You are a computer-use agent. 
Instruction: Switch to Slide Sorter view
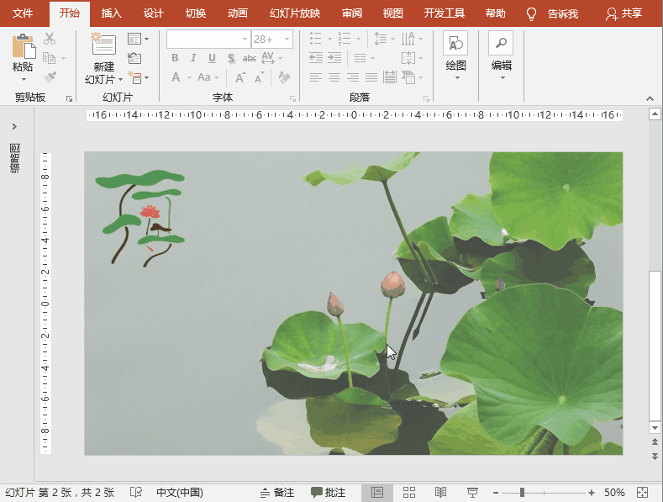tap(409, 492)
